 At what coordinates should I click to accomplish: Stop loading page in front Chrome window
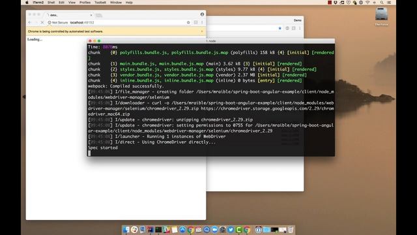pyautogui.click(x=42, y=22)
